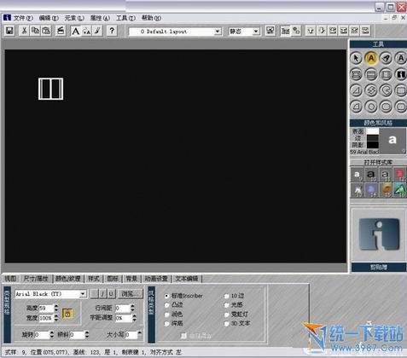Select the large letter A toolbar button
Viewport: 407px width, 358px height.
click(76, 31)
